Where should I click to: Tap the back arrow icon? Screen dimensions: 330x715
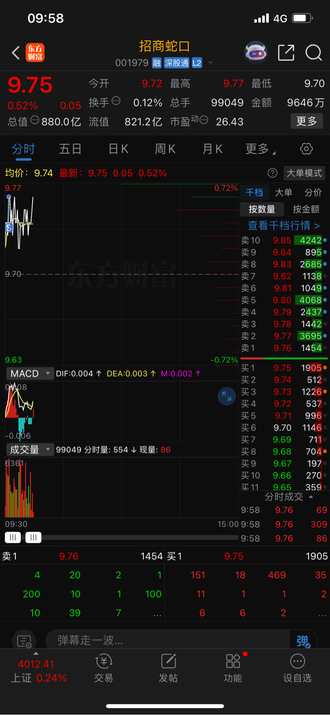(16, 53)
